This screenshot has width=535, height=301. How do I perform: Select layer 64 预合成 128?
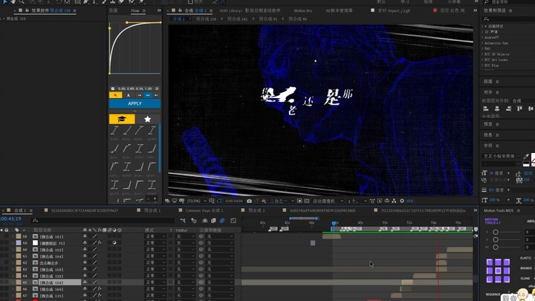(51, 276)
